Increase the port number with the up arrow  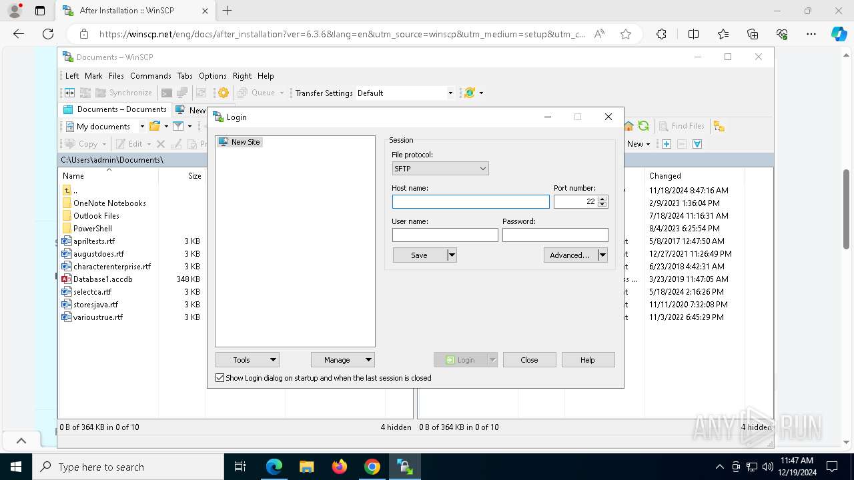[x=602, y=198]
